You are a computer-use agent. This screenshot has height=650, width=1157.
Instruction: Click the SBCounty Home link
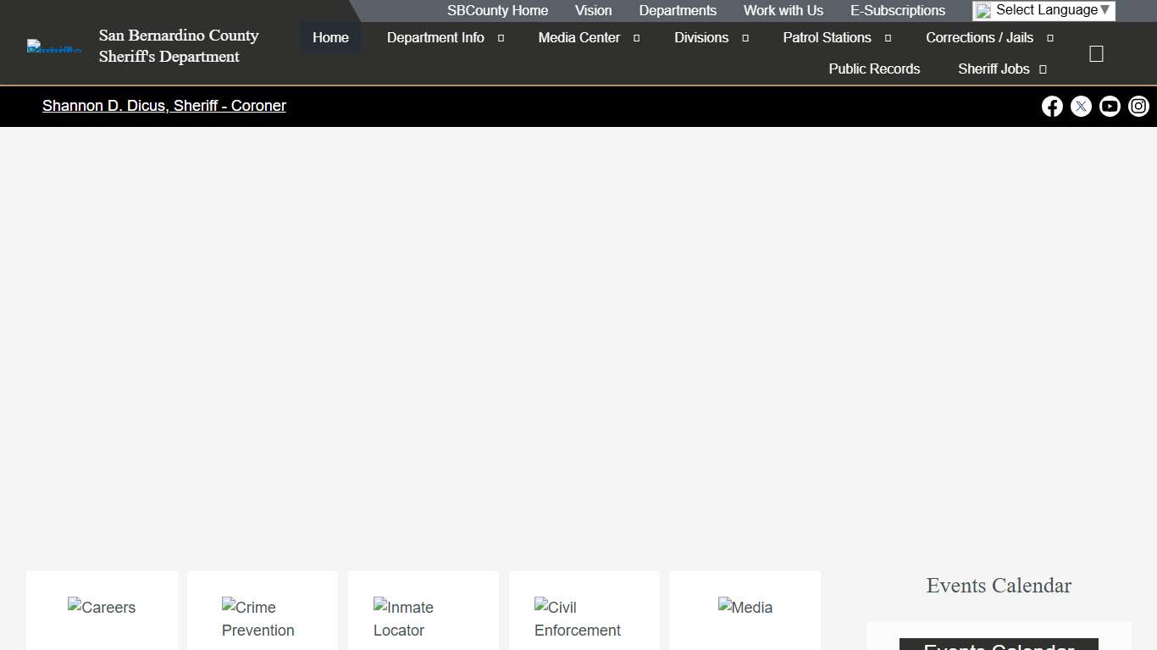pyautogui.click(x=497, y=11)
